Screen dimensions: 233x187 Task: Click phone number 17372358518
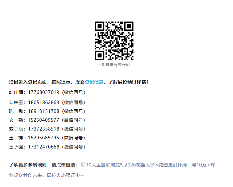coord(44,129)
